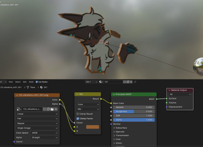
Task: Expand the Subsurface panel
Action: pos(120,128)
